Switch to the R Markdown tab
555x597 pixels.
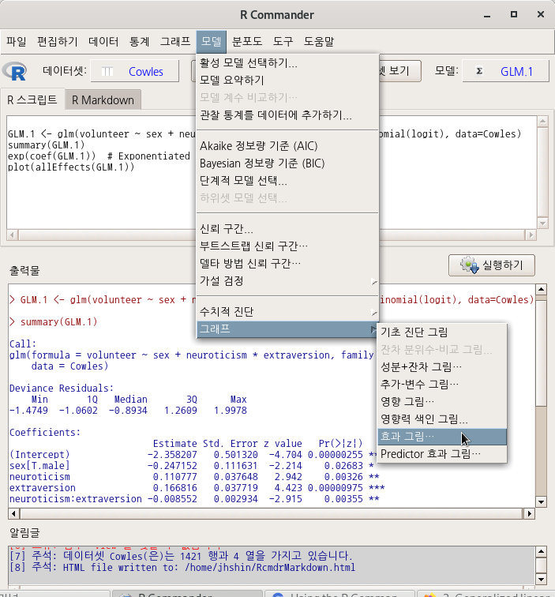pos(103,99)
